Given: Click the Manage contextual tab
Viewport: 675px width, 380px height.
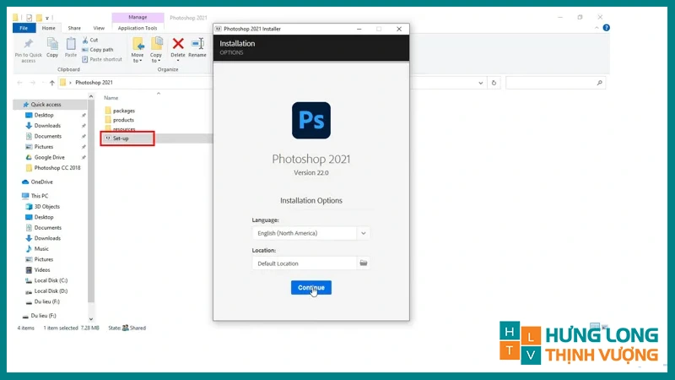Looking at the screenshot, I should coord(138,17).
